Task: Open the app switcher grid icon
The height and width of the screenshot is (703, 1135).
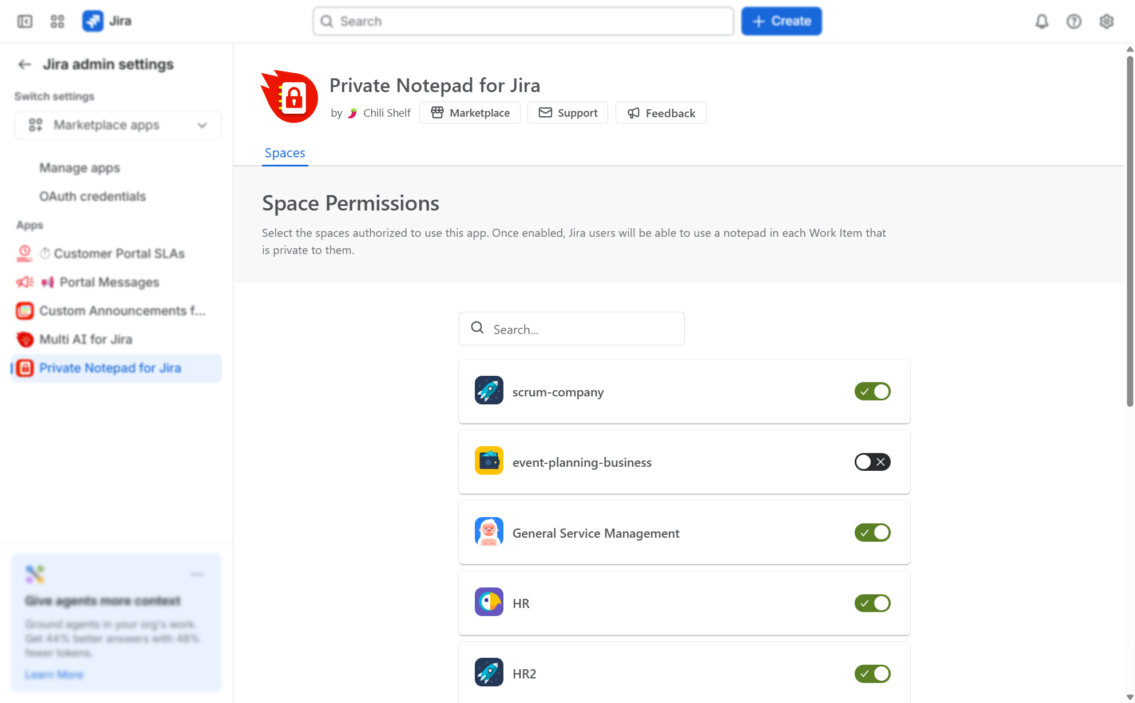Action: 57,21
